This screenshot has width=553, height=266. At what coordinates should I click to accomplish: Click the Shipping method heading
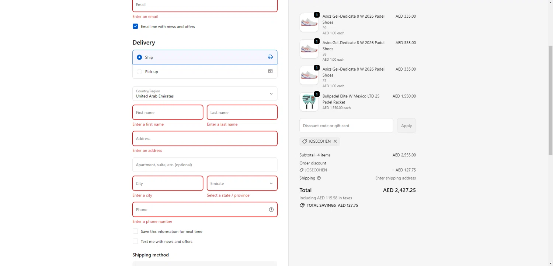[150, 255]
